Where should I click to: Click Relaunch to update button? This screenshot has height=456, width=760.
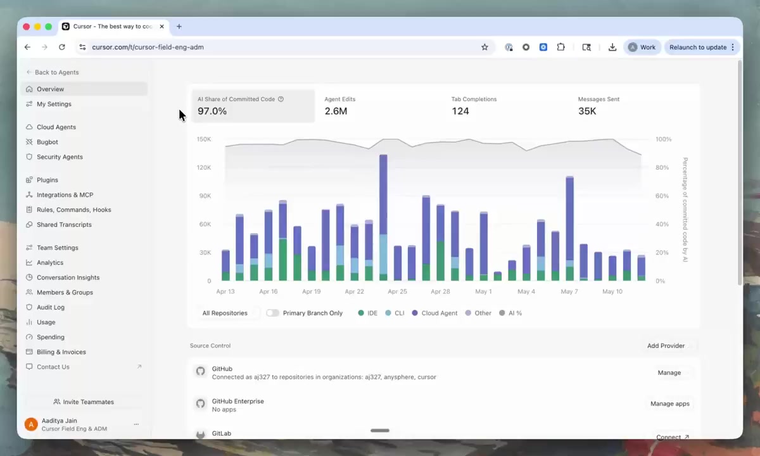click(x=702, y=47)
